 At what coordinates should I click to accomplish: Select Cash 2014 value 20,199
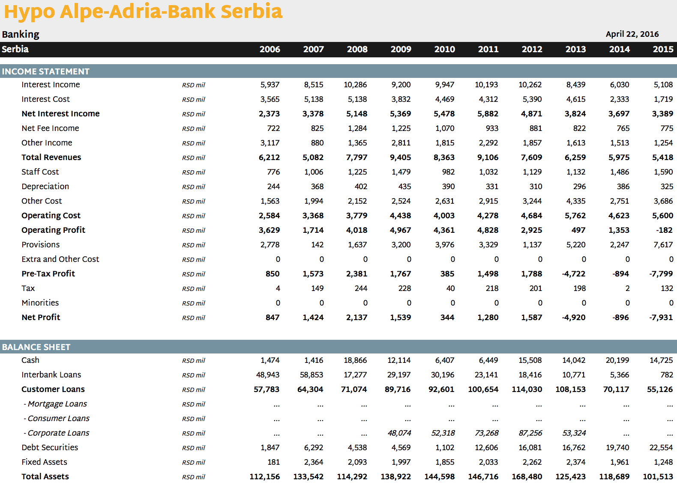click(x=617, y=360)
